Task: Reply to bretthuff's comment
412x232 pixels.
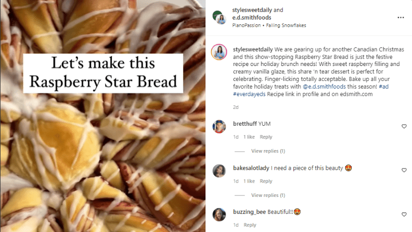Action: pyautogui.click(x=266, y=137)
